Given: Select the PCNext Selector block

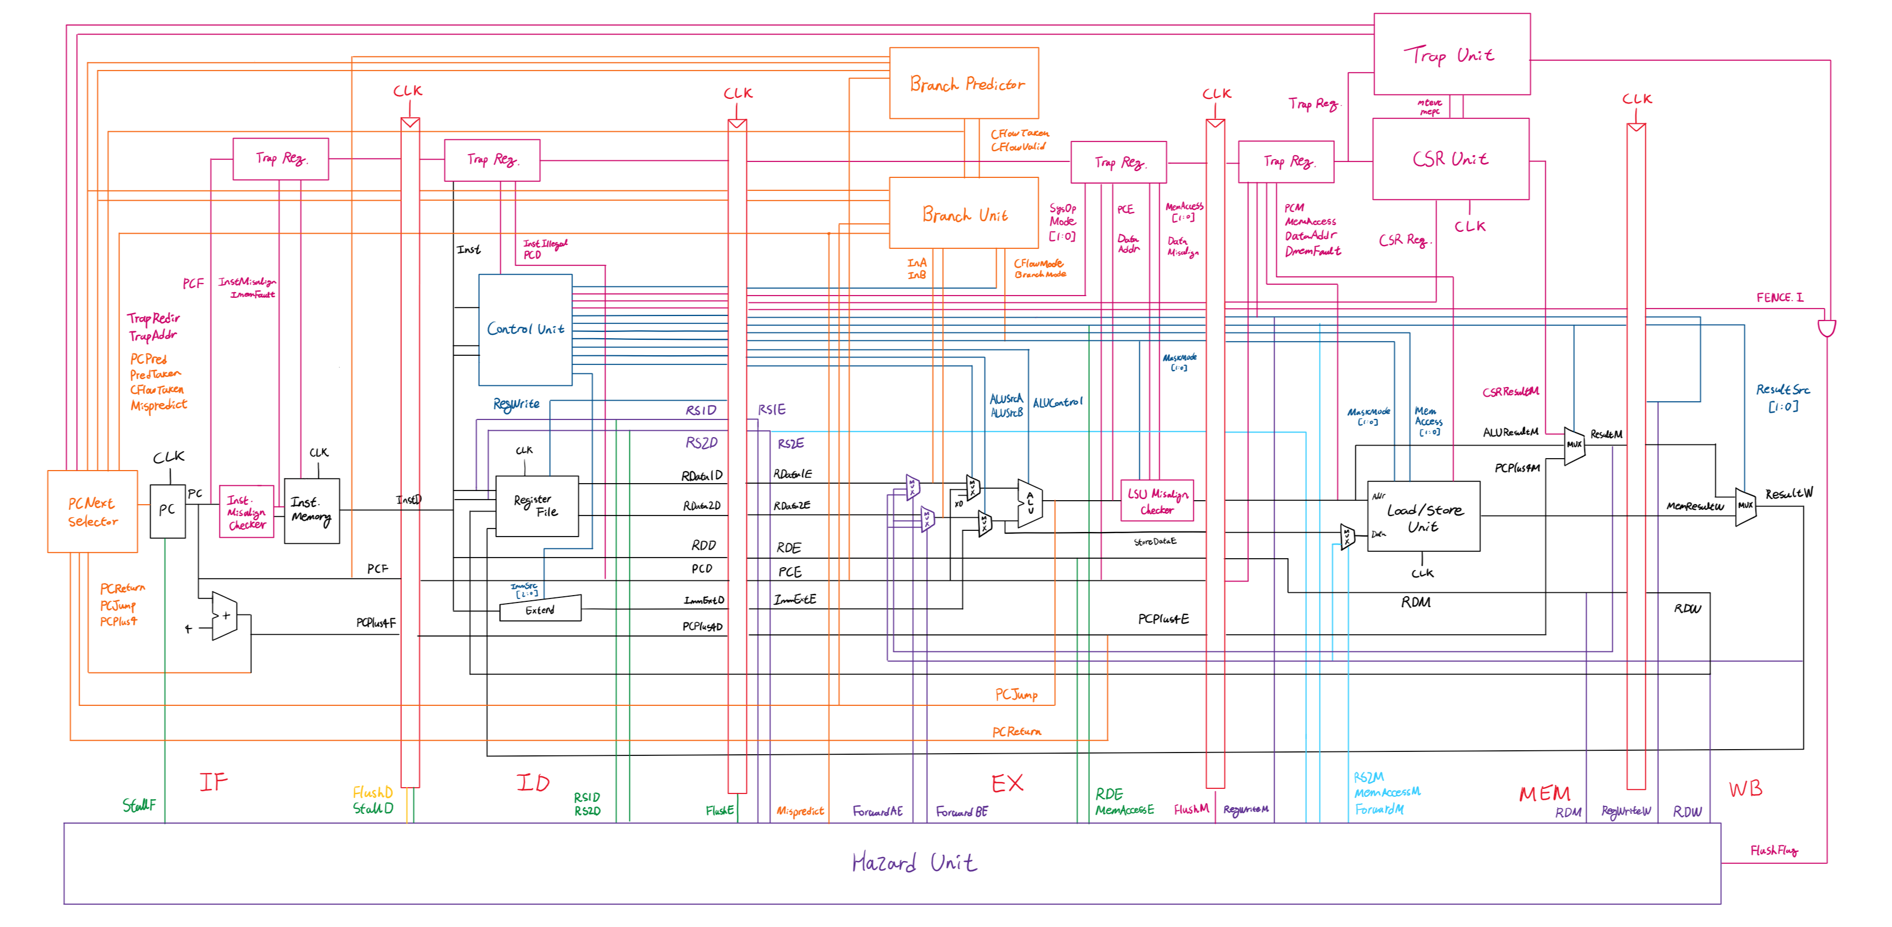Looking at the screenshot, I should 93,512.
